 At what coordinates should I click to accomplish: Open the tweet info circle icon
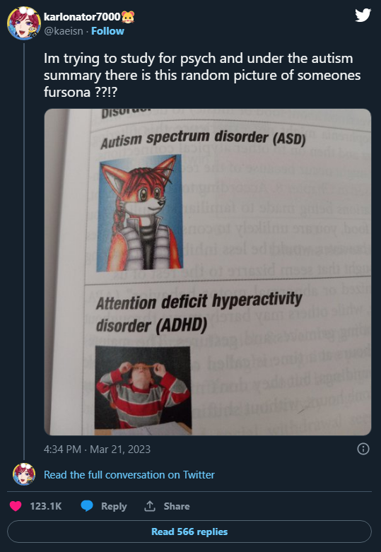(x=363, y=449)
